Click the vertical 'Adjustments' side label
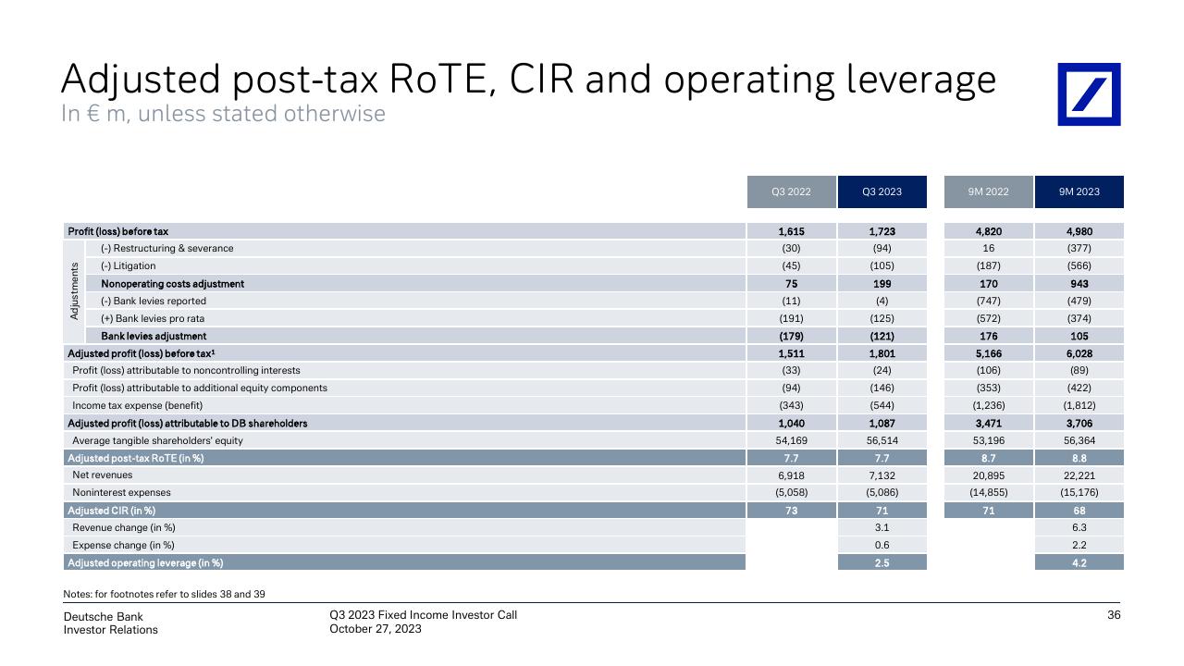The height and width of the screenshot is (666, 1184). click(75, 291)
